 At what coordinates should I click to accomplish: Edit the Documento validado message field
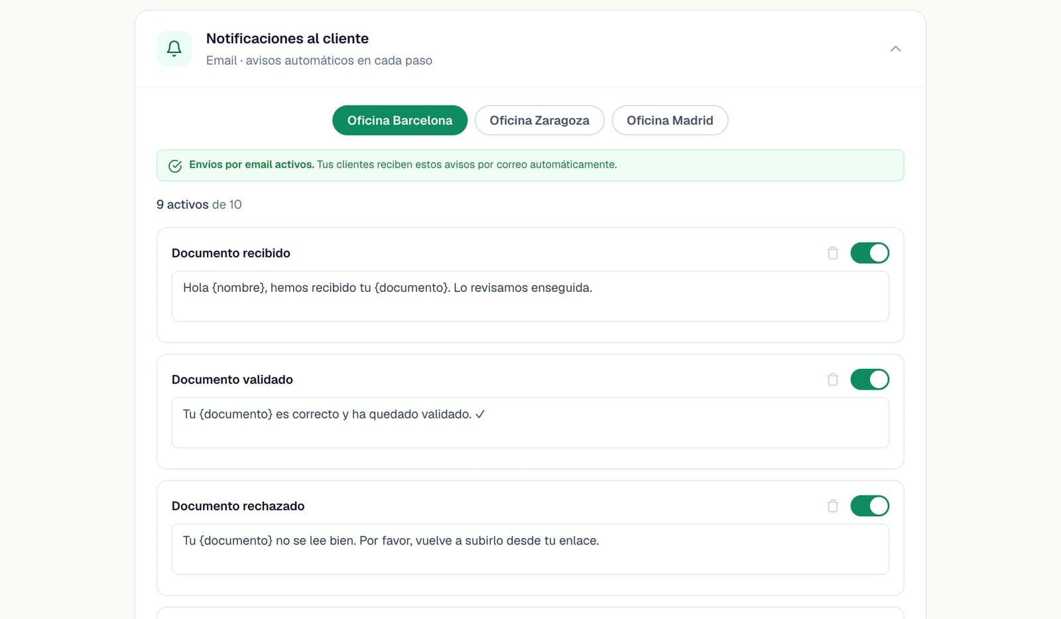pyautogui.click(x=530, y=423)
